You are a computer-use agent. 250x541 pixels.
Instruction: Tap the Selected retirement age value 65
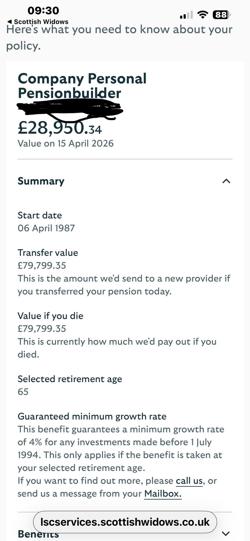(23, 392)
